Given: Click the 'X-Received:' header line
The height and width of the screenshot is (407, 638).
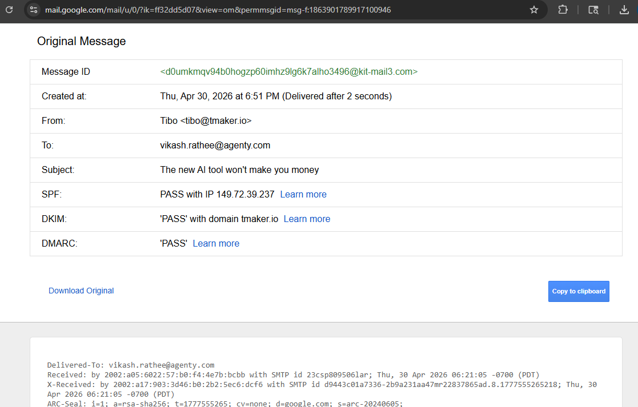Looking at the screenshot, I should point(322,389).
